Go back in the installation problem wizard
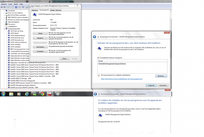The width and height of the screenshot is (204, 137). pyautogui.click(x=95, y=94)
